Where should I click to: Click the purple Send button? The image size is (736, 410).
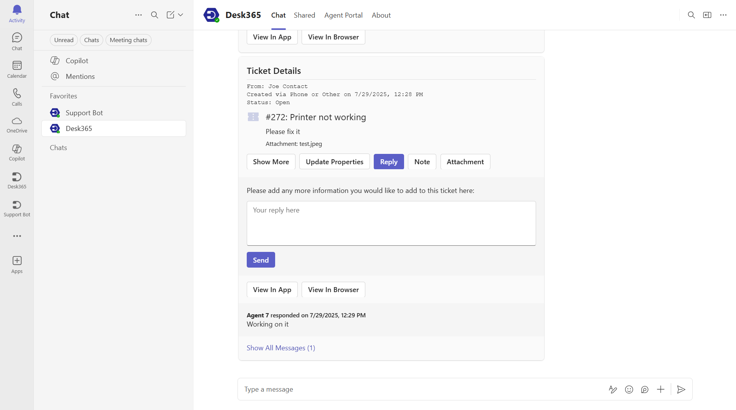(x=261, y=260)
